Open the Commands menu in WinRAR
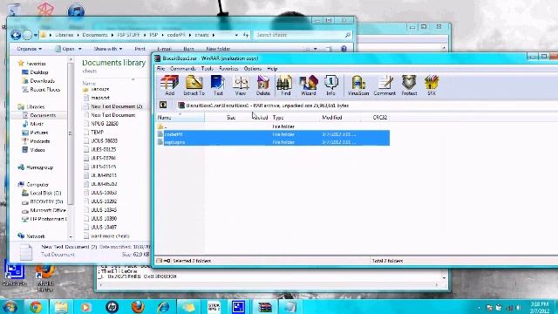The image size is (558, 314). (x=182, y=68)
